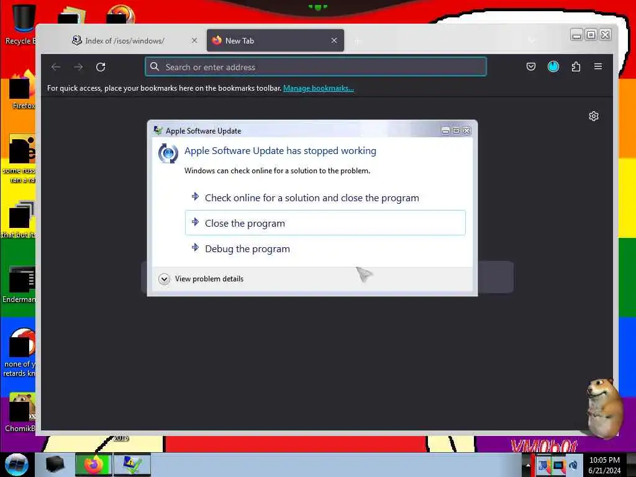Viewport: 636px width, 477px height.
Task: Close the Apple Software Update dialog
Action: point(467,130)
